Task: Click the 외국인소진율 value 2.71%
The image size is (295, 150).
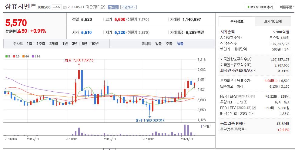Action: click(283, 71)
